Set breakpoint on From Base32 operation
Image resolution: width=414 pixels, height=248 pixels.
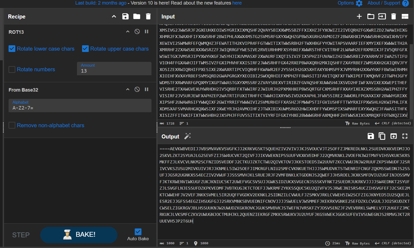[146, 89]
